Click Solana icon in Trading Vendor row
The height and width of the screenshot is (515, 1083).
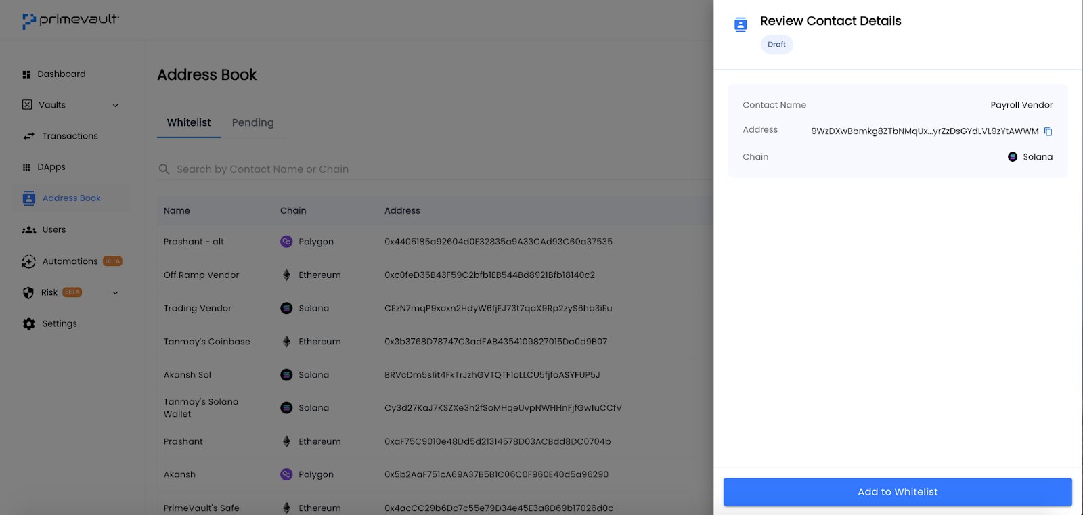[x=286, y=309]
